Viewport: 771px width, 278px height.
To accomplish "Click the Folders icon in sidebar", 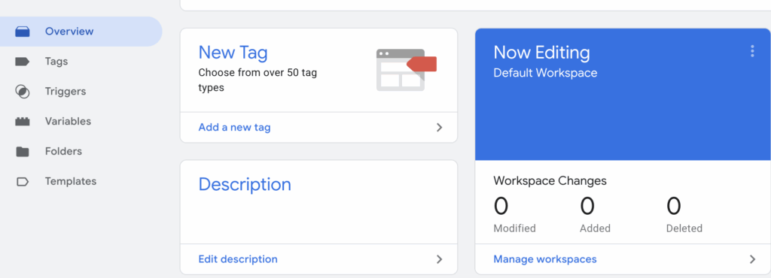I will tap(23, 152).
